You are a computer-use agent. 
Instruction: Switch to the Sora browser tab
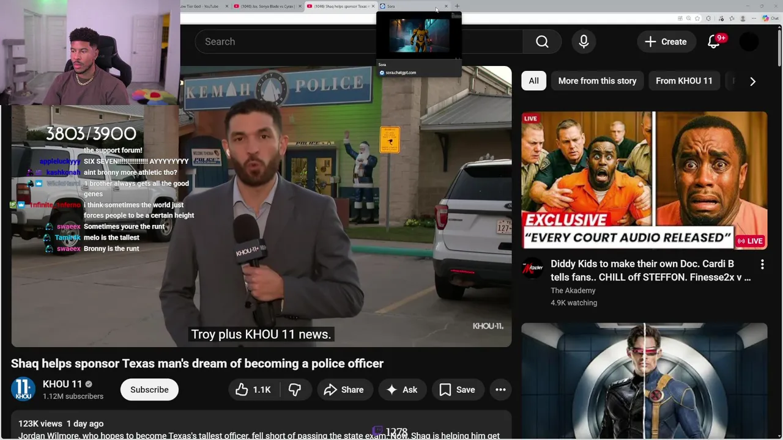pyautogui.click(x=410, y=6)
